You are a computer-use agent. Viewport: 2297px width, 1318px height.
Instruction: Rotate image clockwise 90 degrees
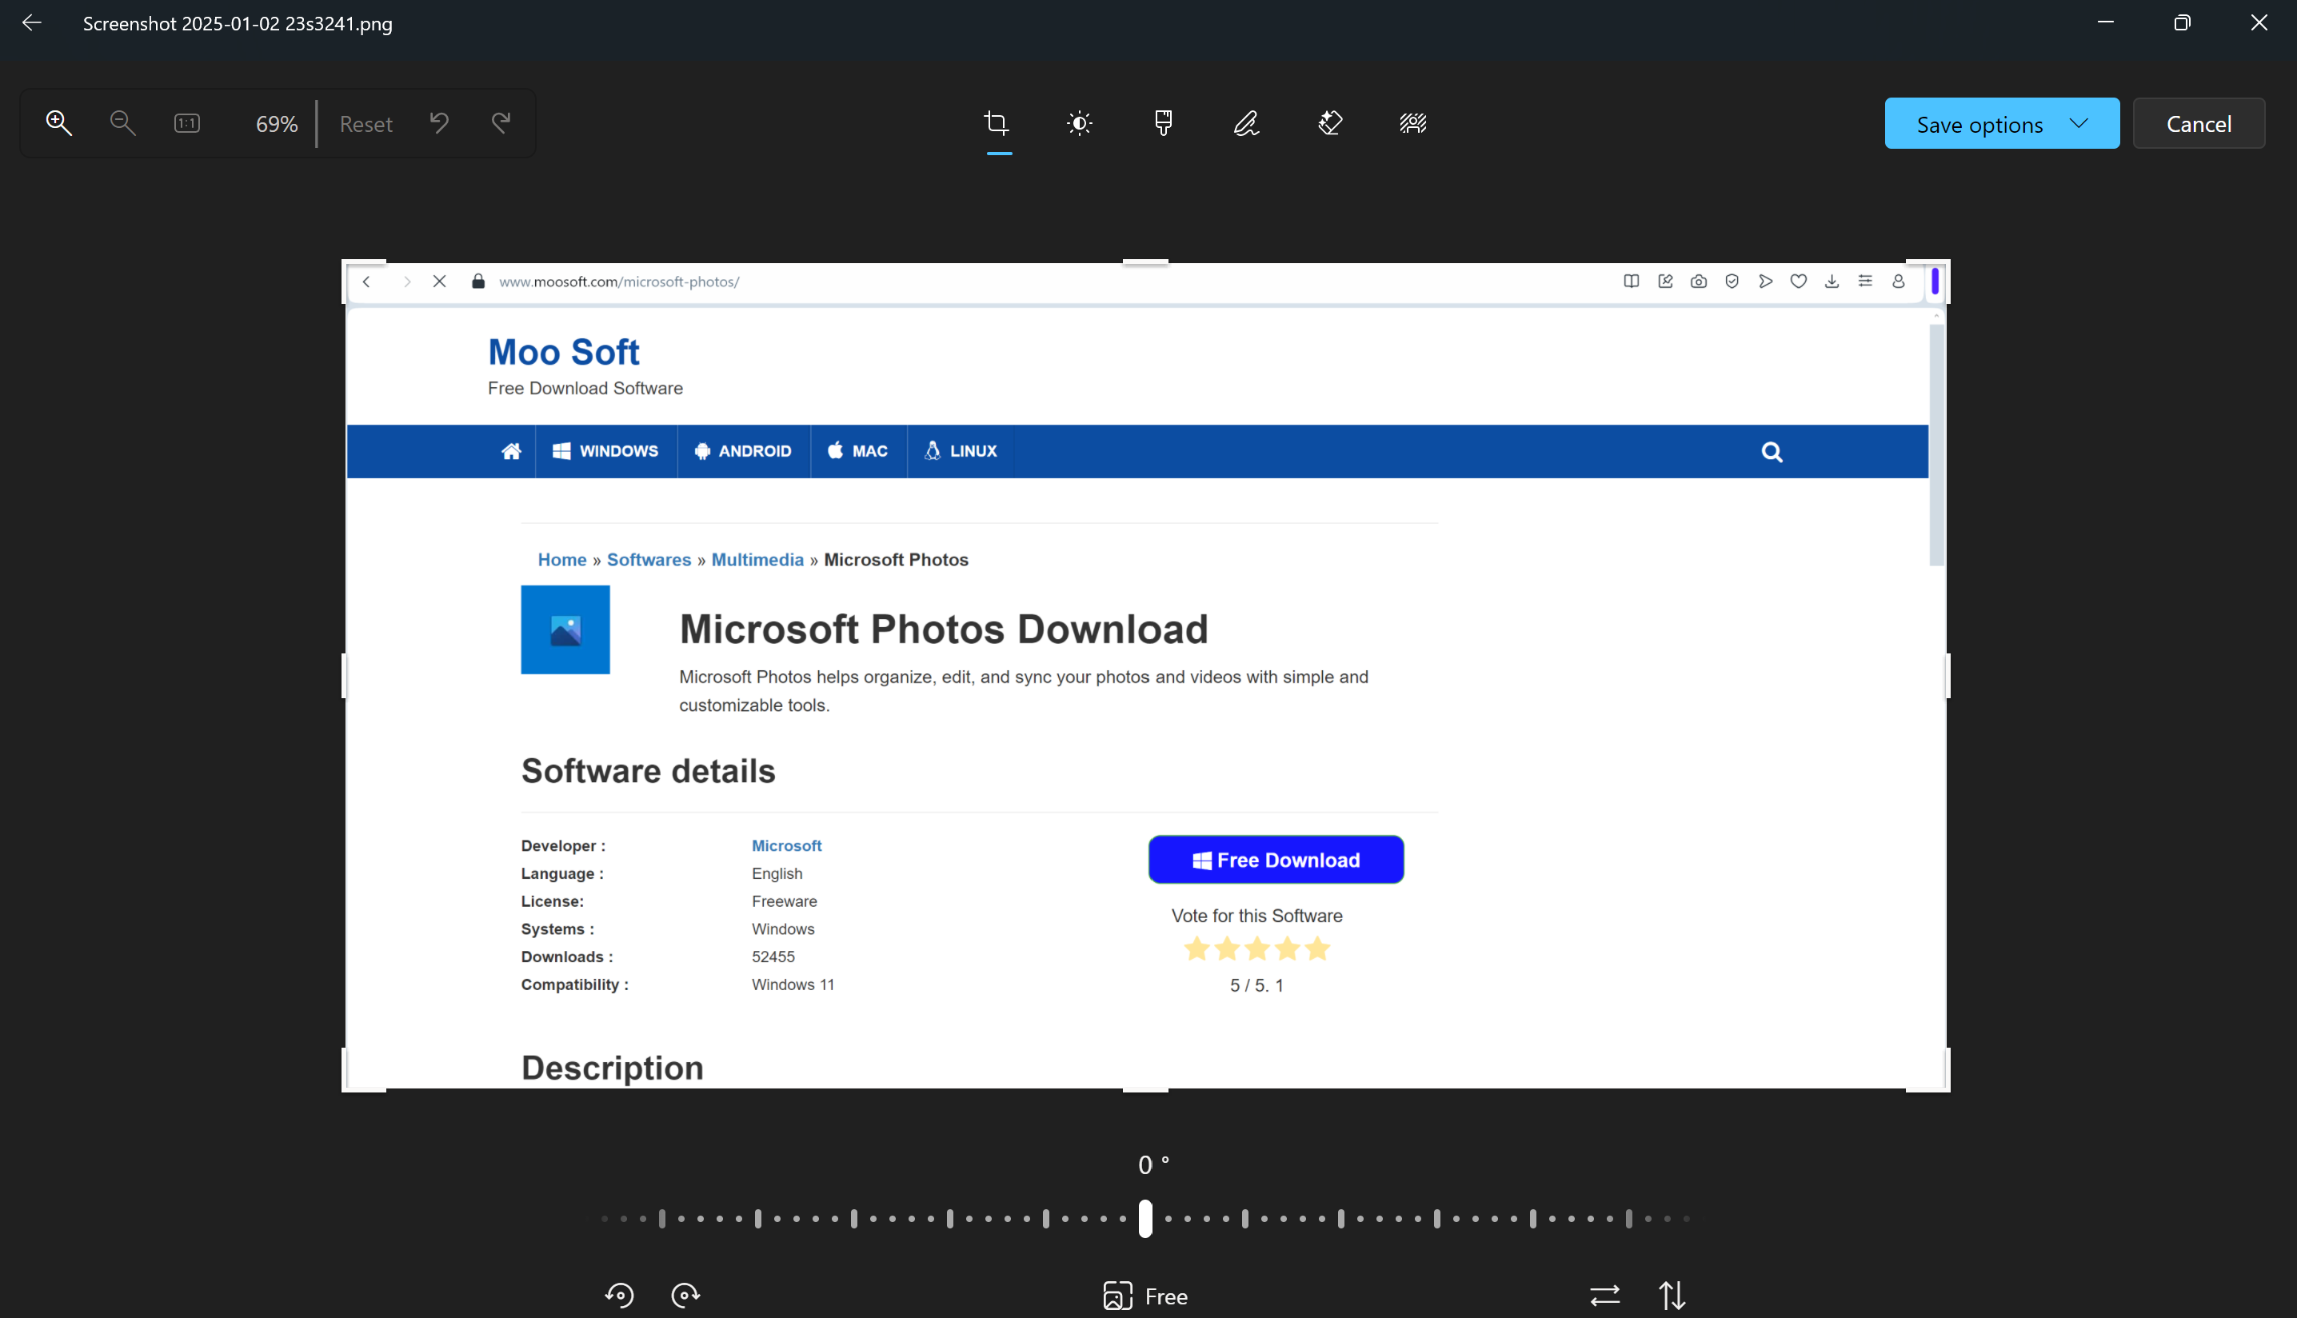[686, 1296]
